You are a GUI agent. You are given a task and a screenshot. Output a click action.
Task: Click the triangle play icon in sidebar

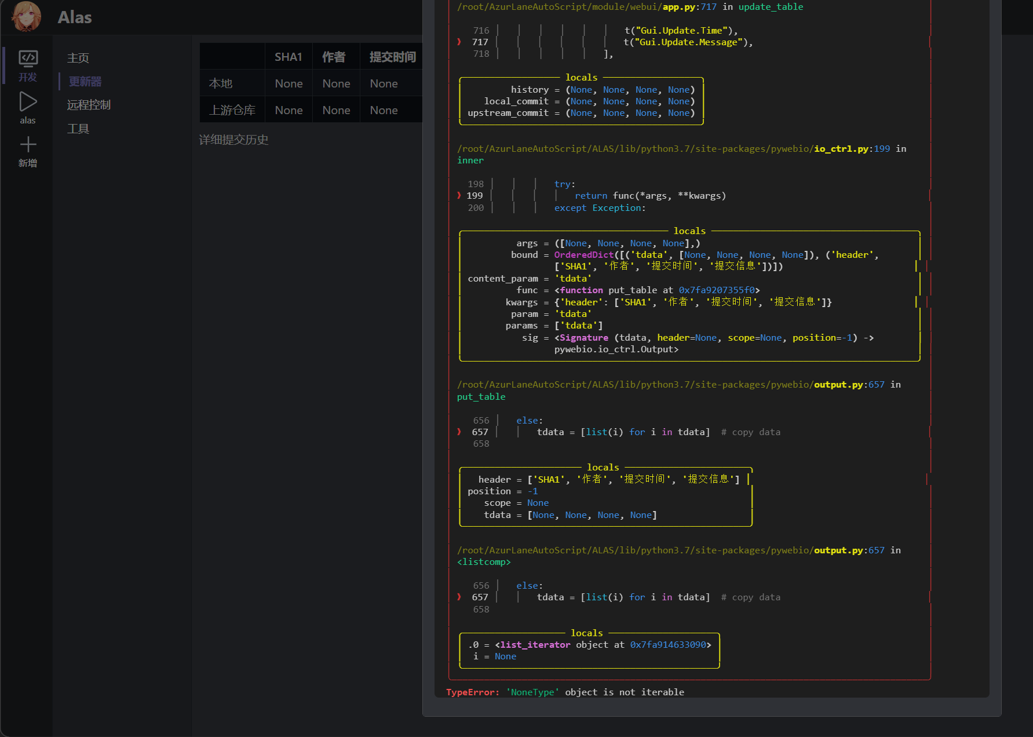coord(27,101)
